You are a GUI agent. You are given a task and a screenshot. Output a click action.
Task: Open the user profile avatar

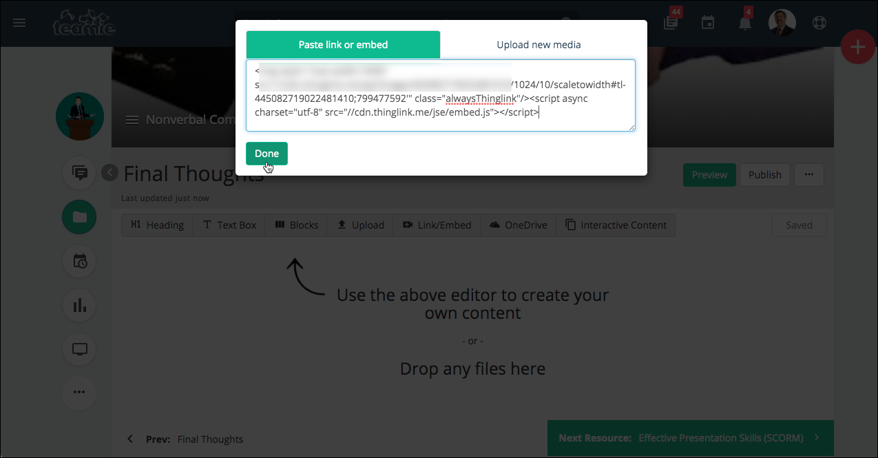pyautogui.click(x=782, y=23)
